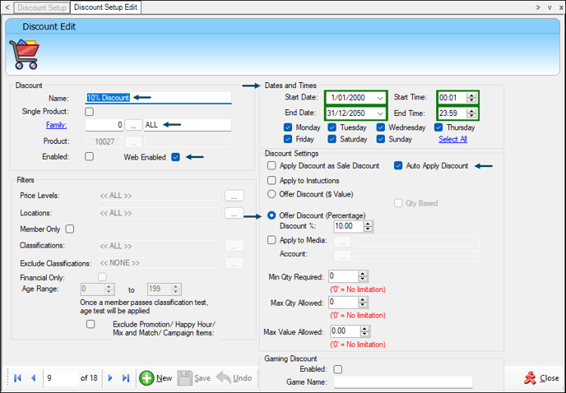The image size is (566, 393).
Task: Go to the next record
Action: coord(110,378)
